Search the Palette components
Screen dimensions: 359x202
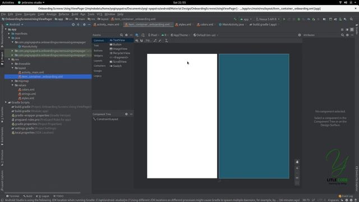click(121, 35)
